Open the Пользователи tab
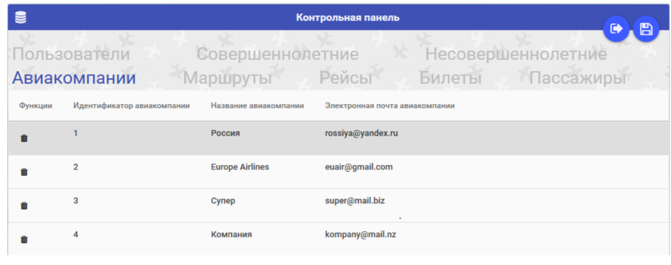 click(71, 54)
